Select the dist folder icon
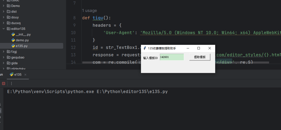The height and width of the screenshot is (130, 281). pyautogui.click(x=8, y=12)
